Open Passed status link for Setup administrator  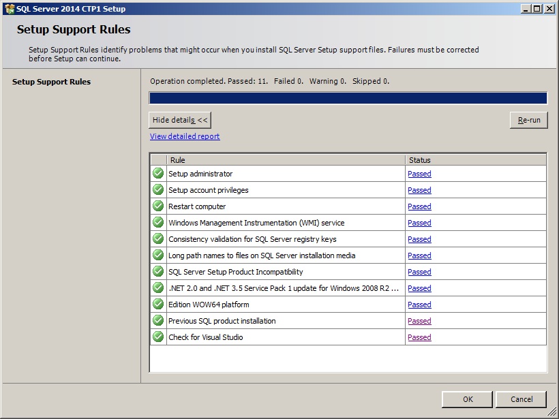pos(419,174)
